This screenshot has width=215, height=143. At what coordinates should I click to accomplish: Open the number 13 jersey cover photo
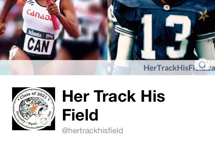point(161,37)
